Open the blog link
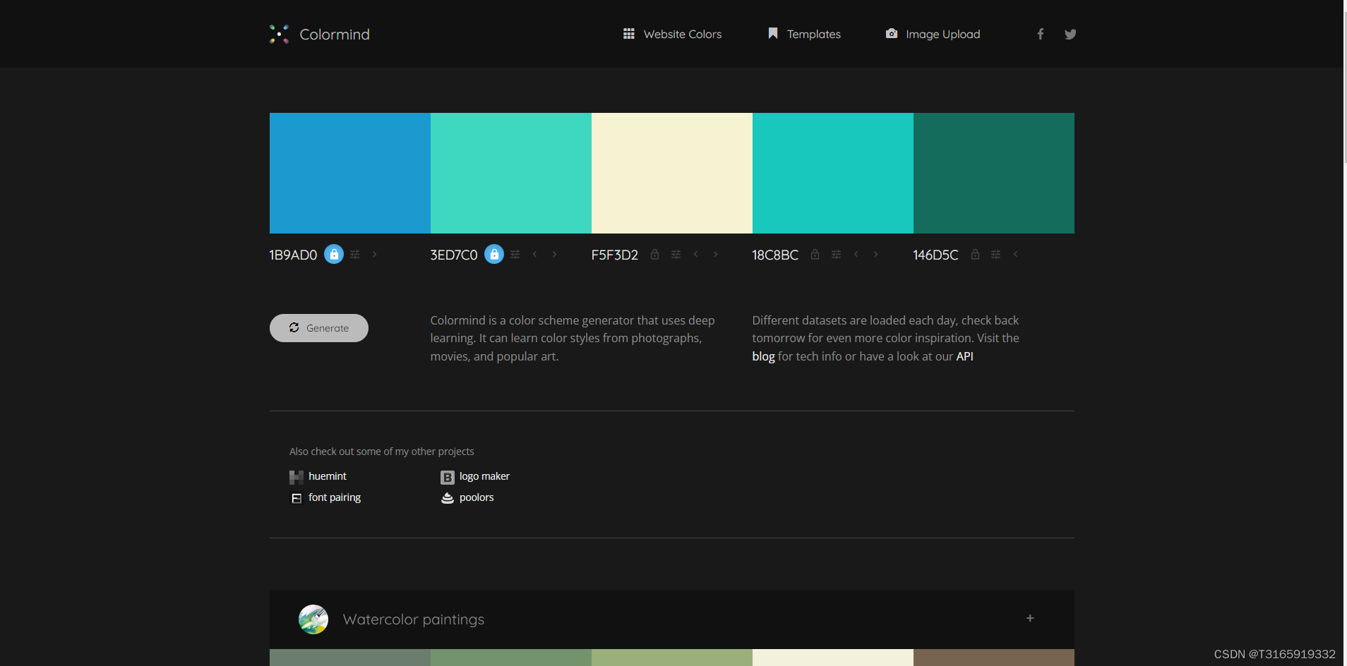The width and height of the screenshot is (1347, 666). [x=763, y=356]
